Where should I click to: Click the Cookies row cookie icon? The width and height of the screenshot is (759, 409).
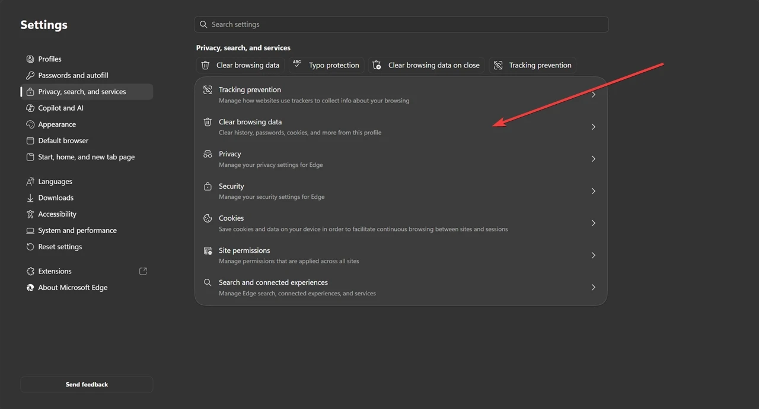[x=208, y=218]
